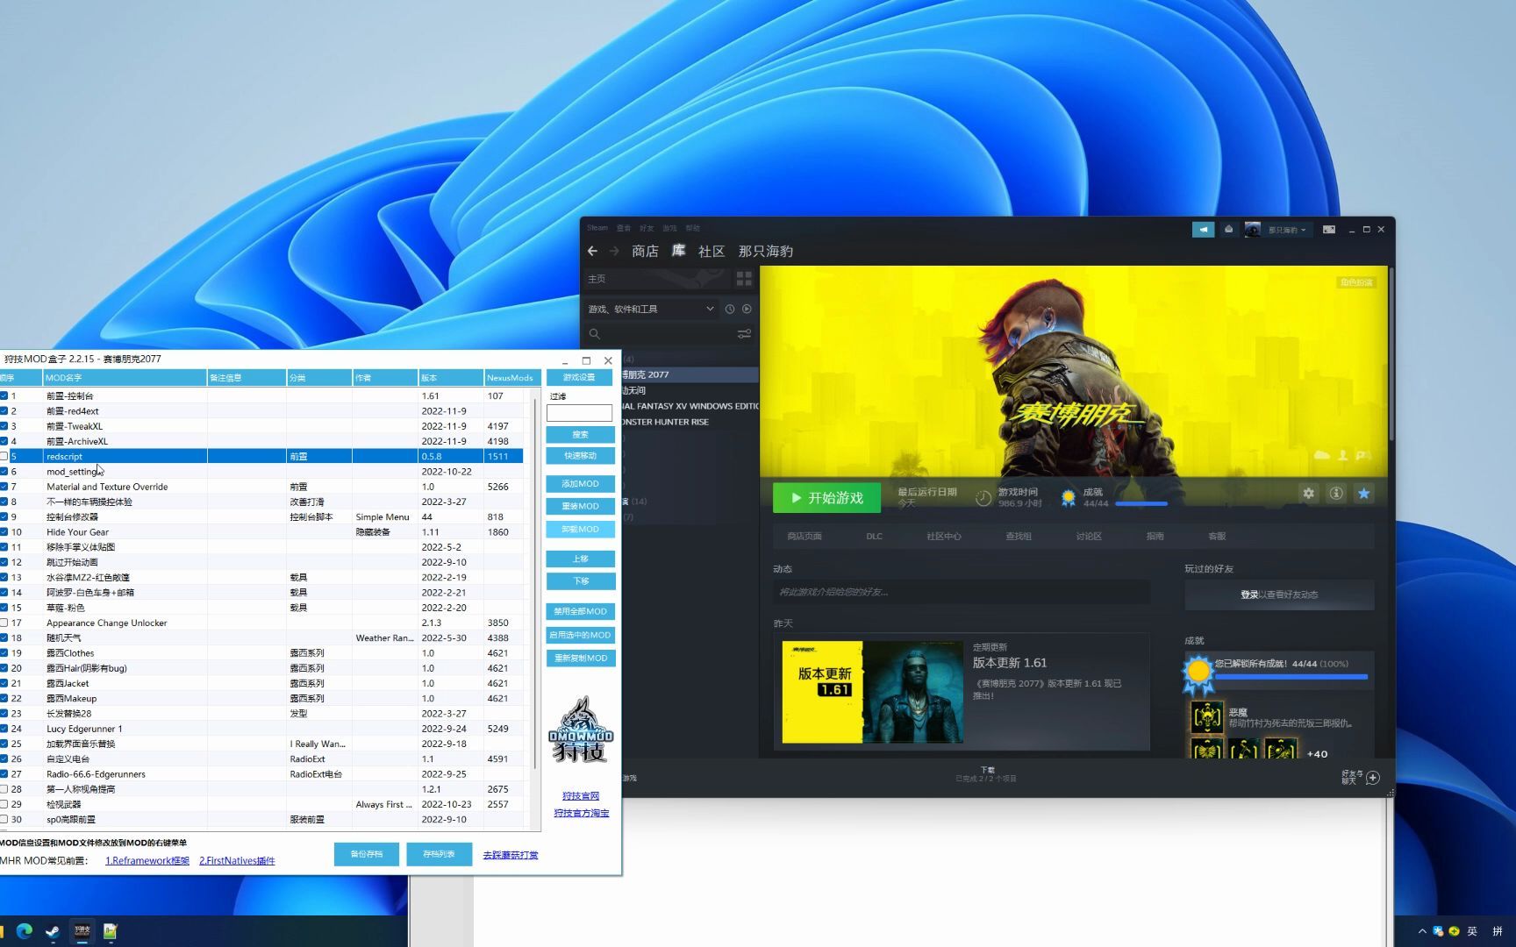Toggle the favorite star for Cyberpunk 2077
Image resolution: width=1516 pixels, height=947 pixels.
(x=1364, y=494)
